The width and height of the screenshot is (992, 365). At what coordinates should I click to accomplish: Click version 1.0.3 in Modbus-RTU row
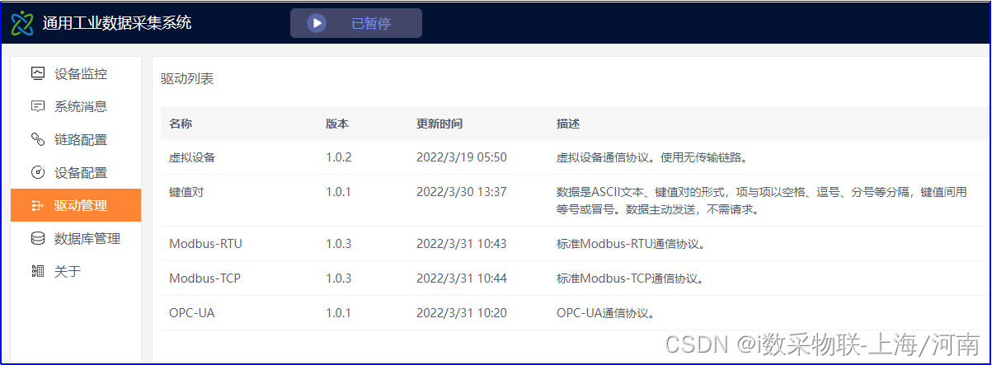click(339, 244)
